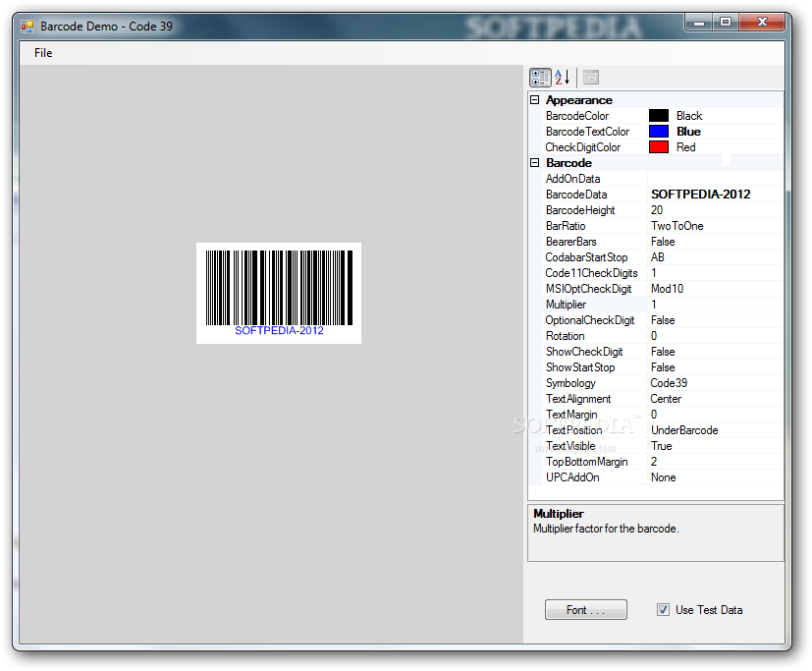Viewport: 812px width, 671px height.
Task: Click the red CheckDigitColor swatch
Action: pos(659,147)
